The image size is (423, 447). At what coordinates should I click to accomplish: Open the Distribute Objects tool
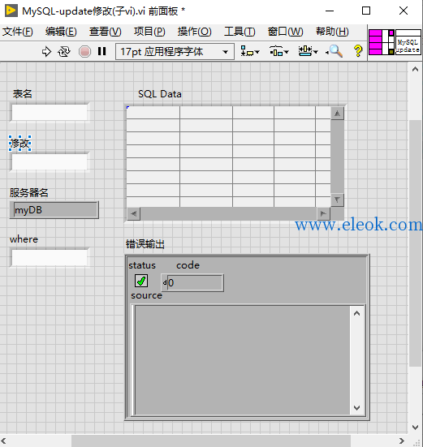(279, 52)
